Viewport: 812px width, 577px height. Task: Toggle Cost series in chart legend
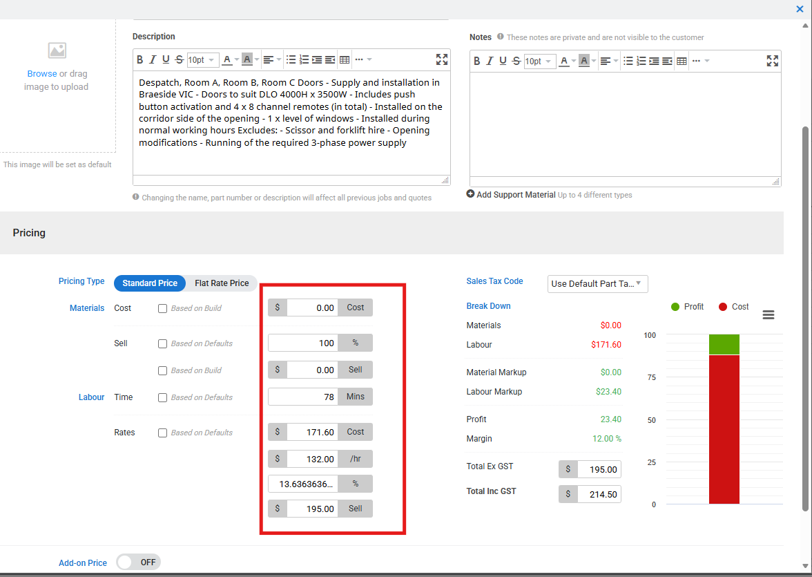[x=733, y=307]
